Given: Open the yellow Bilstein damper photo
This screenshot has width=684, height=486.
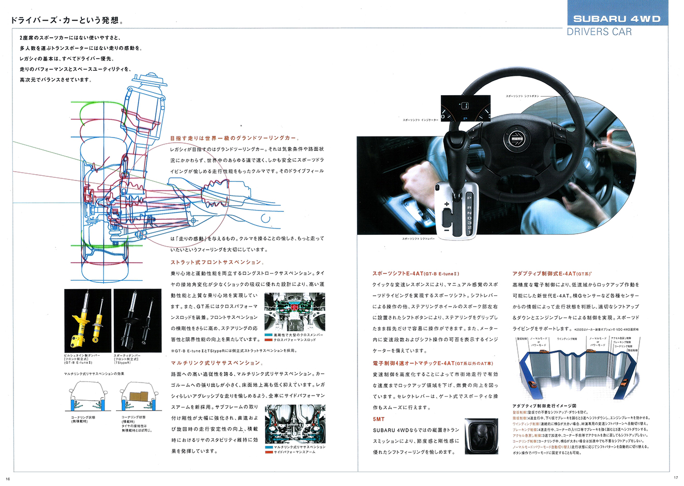Looking at the screenshot, I should coord(87,321).
